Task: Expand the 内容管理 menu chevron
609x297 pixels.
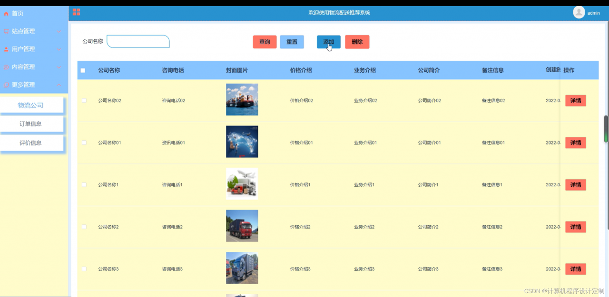Action: (59, 67)
